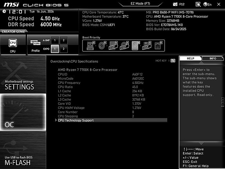
Task: Take a screenshot with the F12 camera icon
Action: (x=175, y=4)
